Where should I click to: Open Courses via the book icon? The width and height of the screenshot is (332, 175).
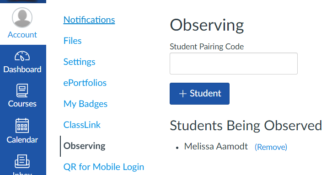coord(22,90)
